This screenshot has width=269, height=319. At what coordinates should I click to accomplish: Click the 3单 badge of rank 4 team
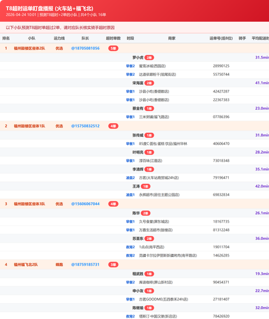113,265
